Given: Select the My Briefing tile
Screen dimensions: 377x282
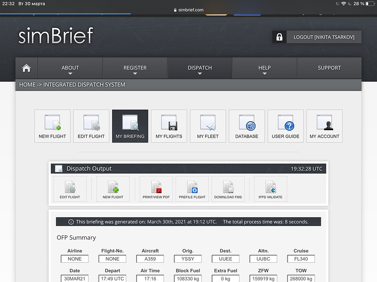Looking at the screenshot, I should (130, 126).
